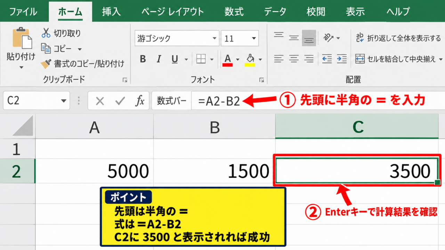Switch to the 数式 (Formulas) tab
The image size is (445, 250).
coord(234,11)
